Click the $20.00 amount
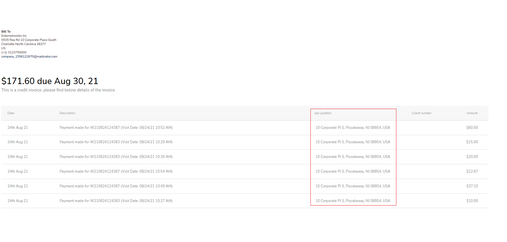 point(472,157)
